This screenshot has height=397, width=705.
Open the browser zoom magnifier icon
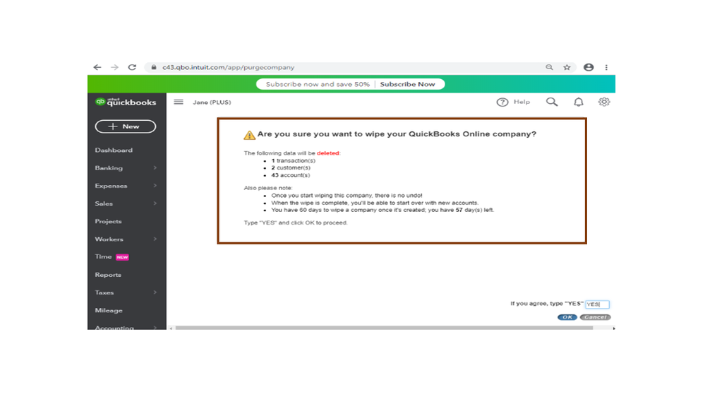(x=550, y=67)
